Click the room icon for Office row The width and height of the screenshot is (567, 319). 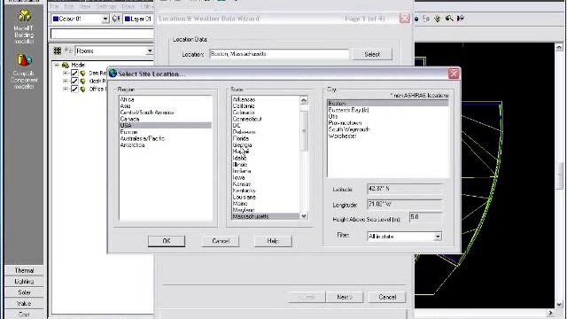click(82, 89)
